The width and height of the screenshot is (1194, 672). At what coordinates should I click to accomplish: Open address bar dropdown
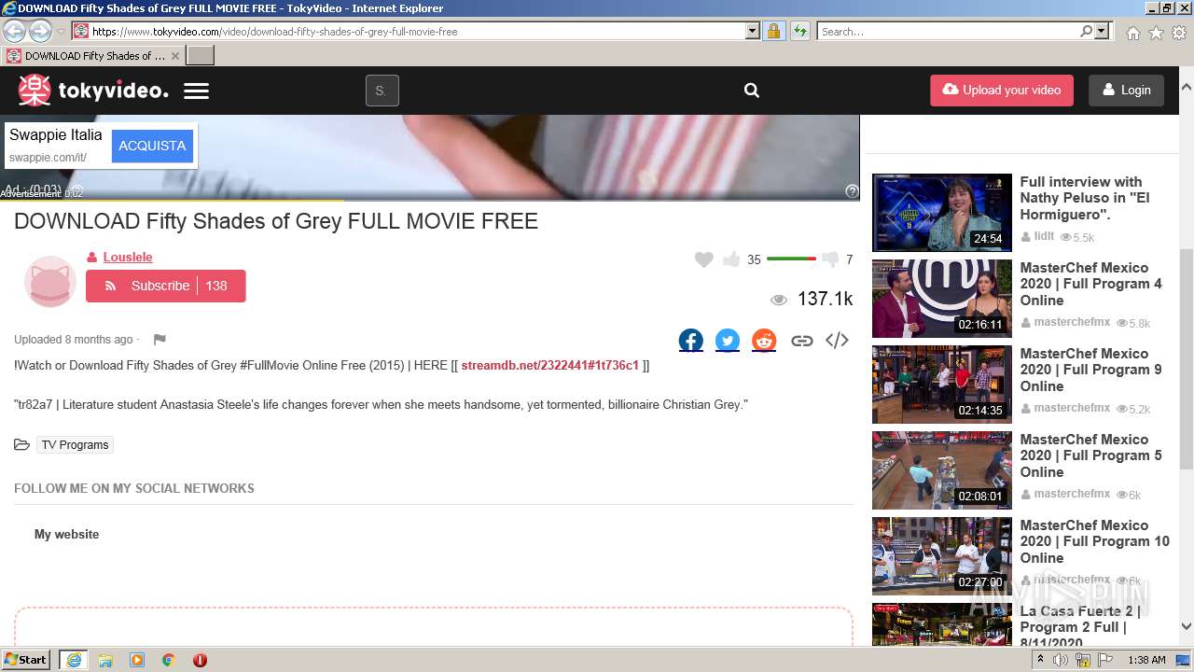pyautogui.click(x=753, y=31)
